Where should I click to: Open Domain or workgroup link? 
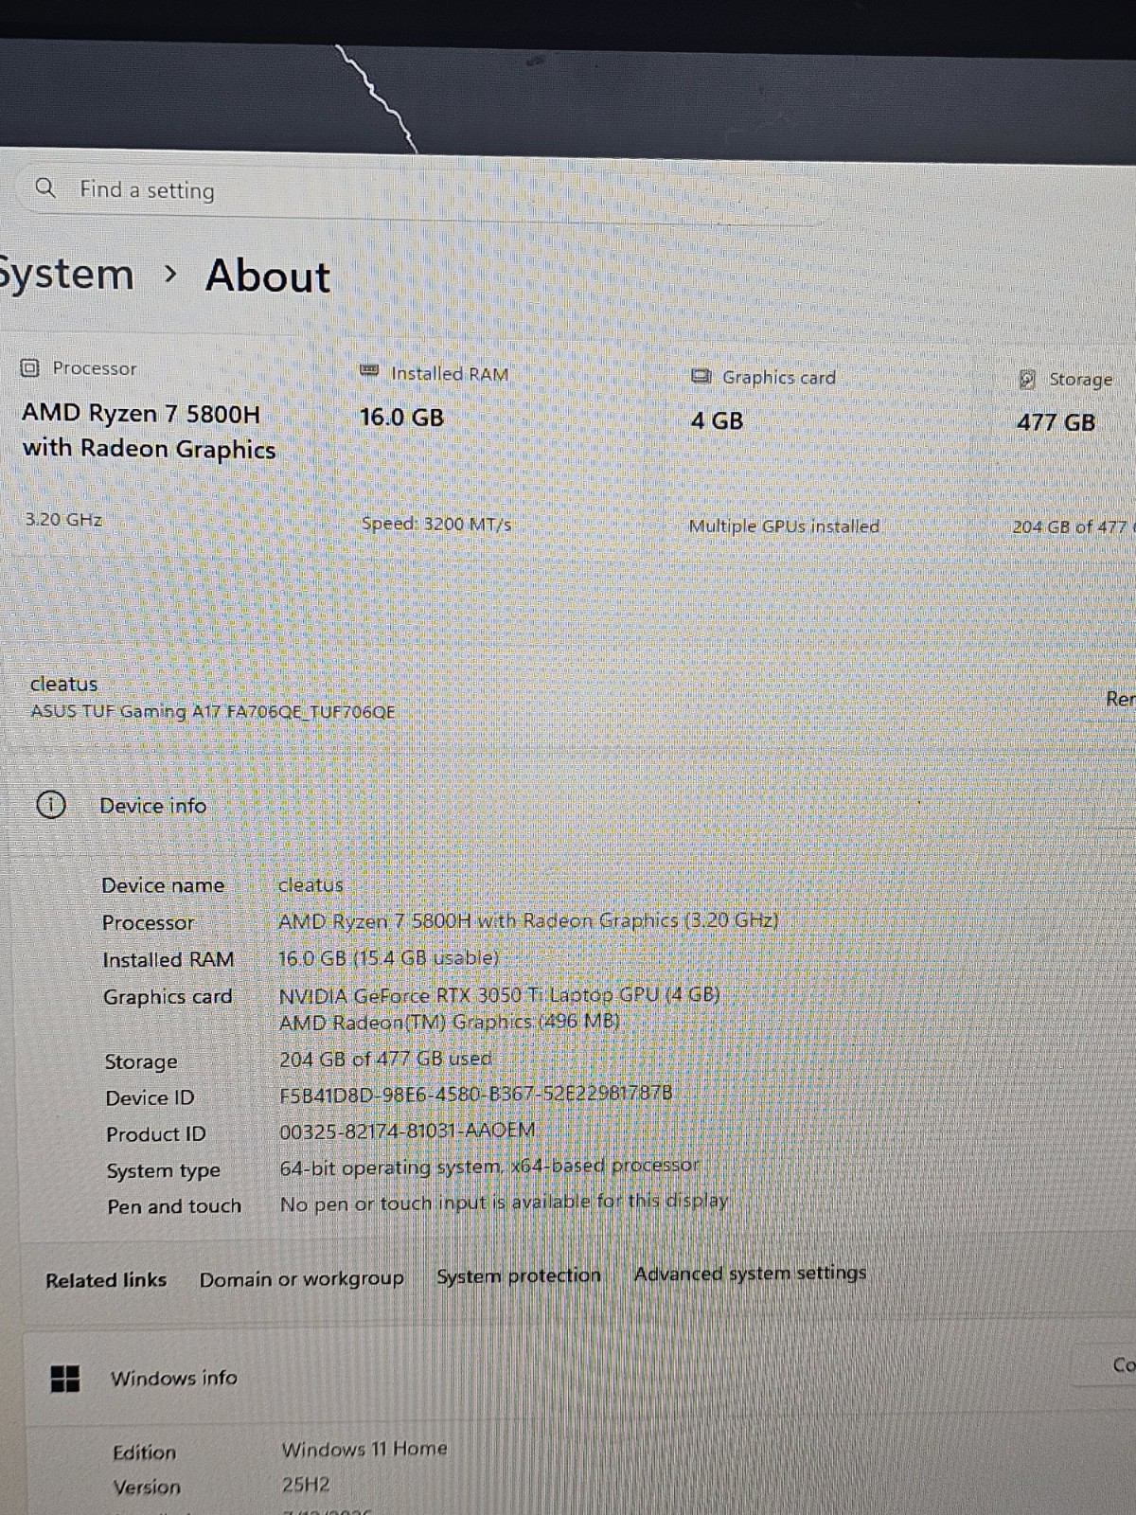pyautogui.click(x=302, y=1279)
